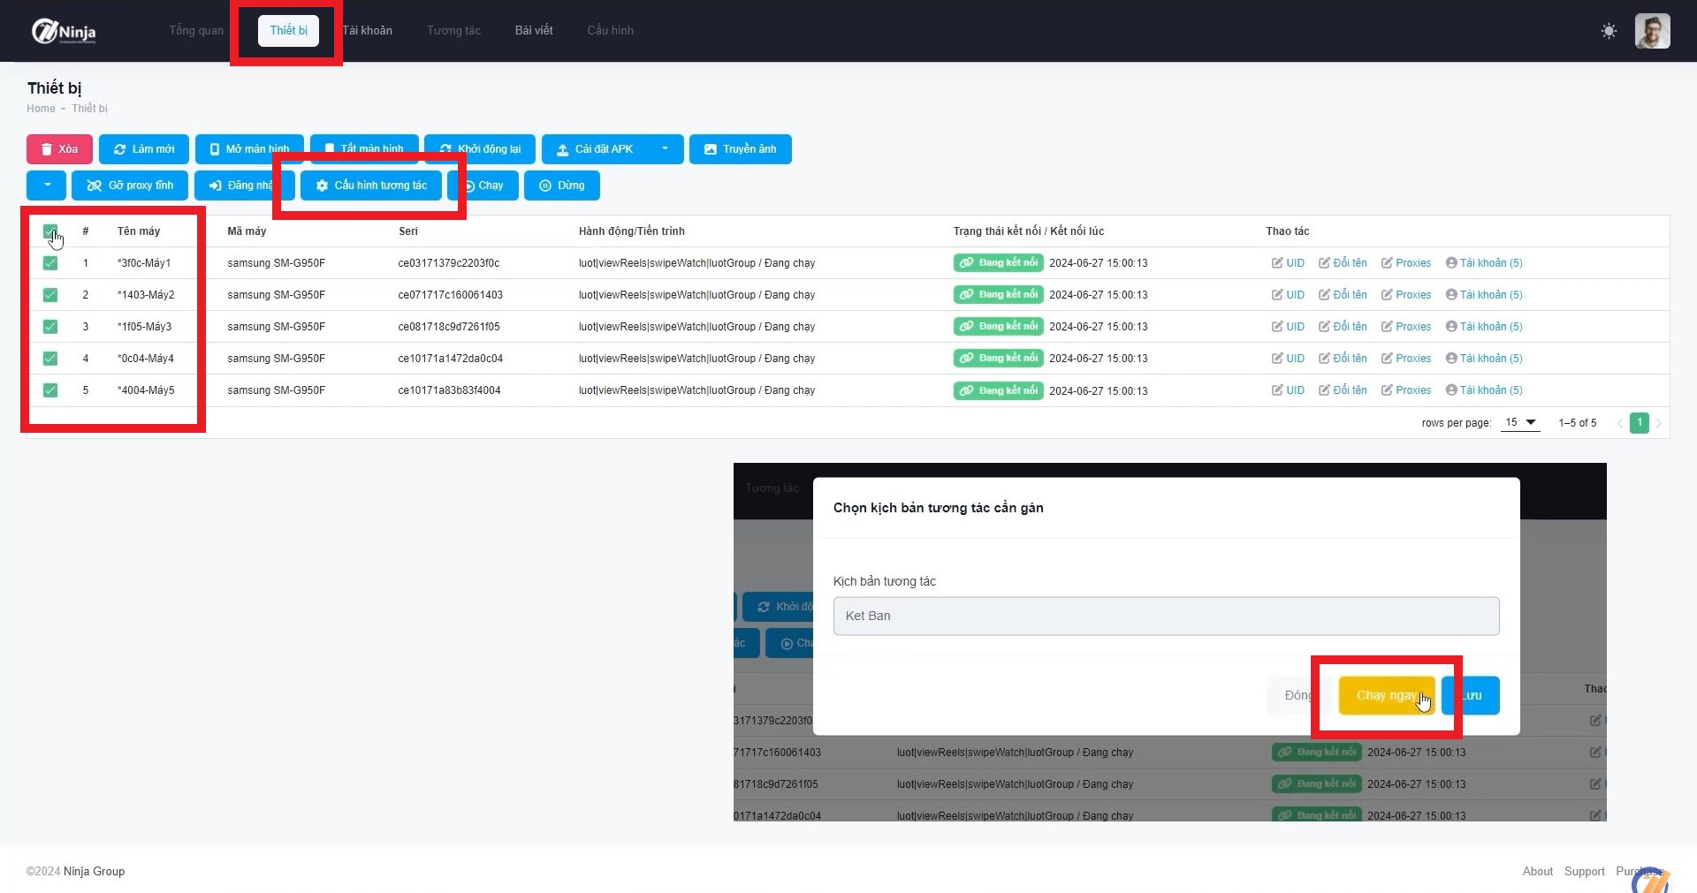This screenshot has width=1697, height=893.
Task: Click previous page chevron in pagination
Action: coord(1620,423)
